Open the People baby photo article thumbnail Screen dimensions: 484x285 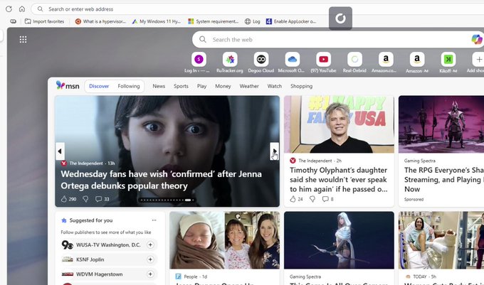coord(224,240)
